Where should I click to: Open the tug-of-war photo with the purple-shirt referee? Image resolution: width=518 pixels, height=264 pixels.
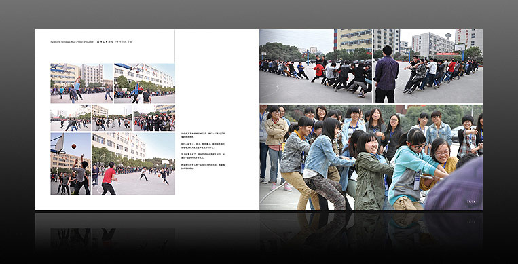click(x=428, y=66)
